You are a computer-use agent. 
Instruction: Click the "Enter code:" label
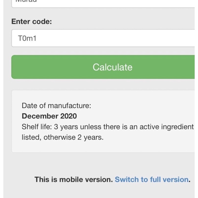coord(31,21)
